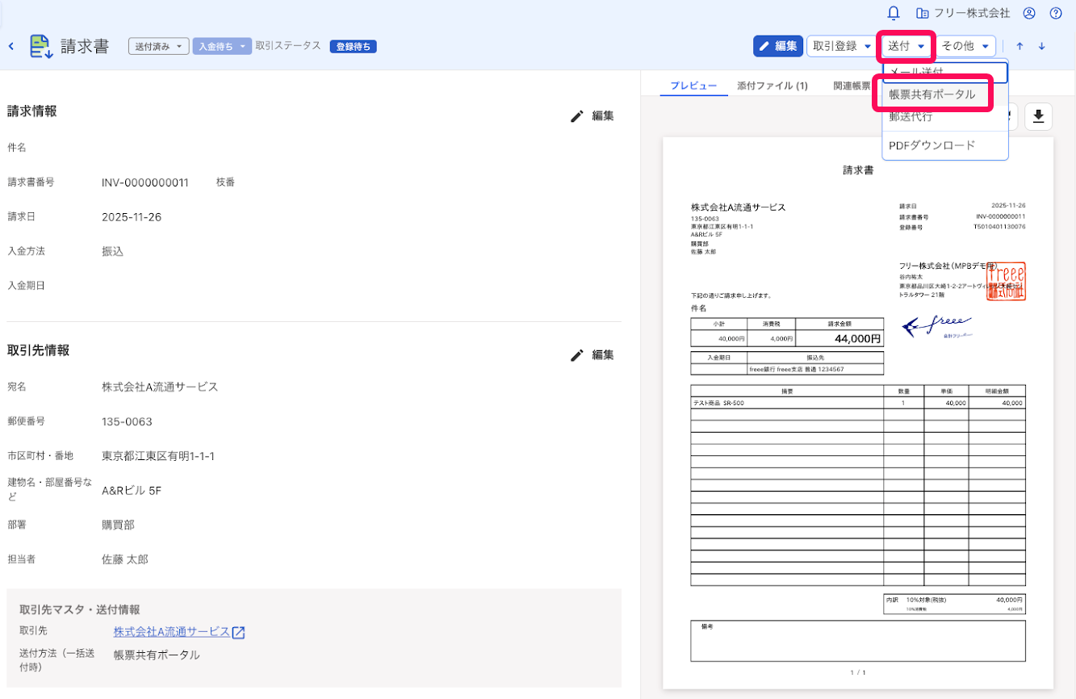Click the department value 購買部
1076x699 pixels.
pyautogui.click(x=119, y=525)
